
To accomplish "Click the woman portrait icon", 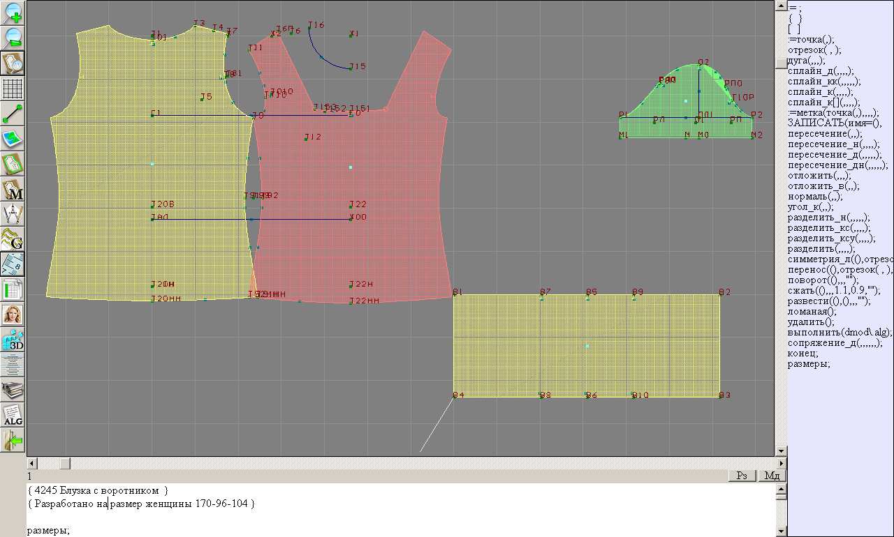I will (13, 315).
